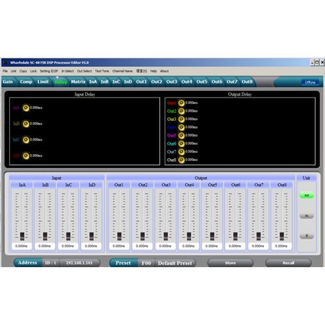This screenshot has height=325, width=325.
Task: Open the Test Tone menu
Action: pos(102,71)
